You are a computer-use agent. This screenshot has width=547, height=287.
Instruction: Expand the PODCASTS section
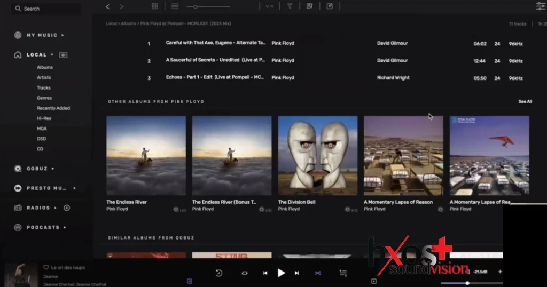coord(65,227)
